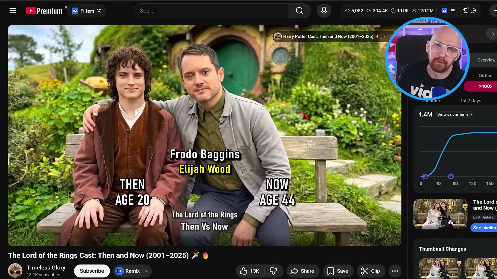Image resolution: width=497 pixels, height=279 pixels.
Task: Open the Timeless Glory channel avatar
Action: (x=15, y=270)
